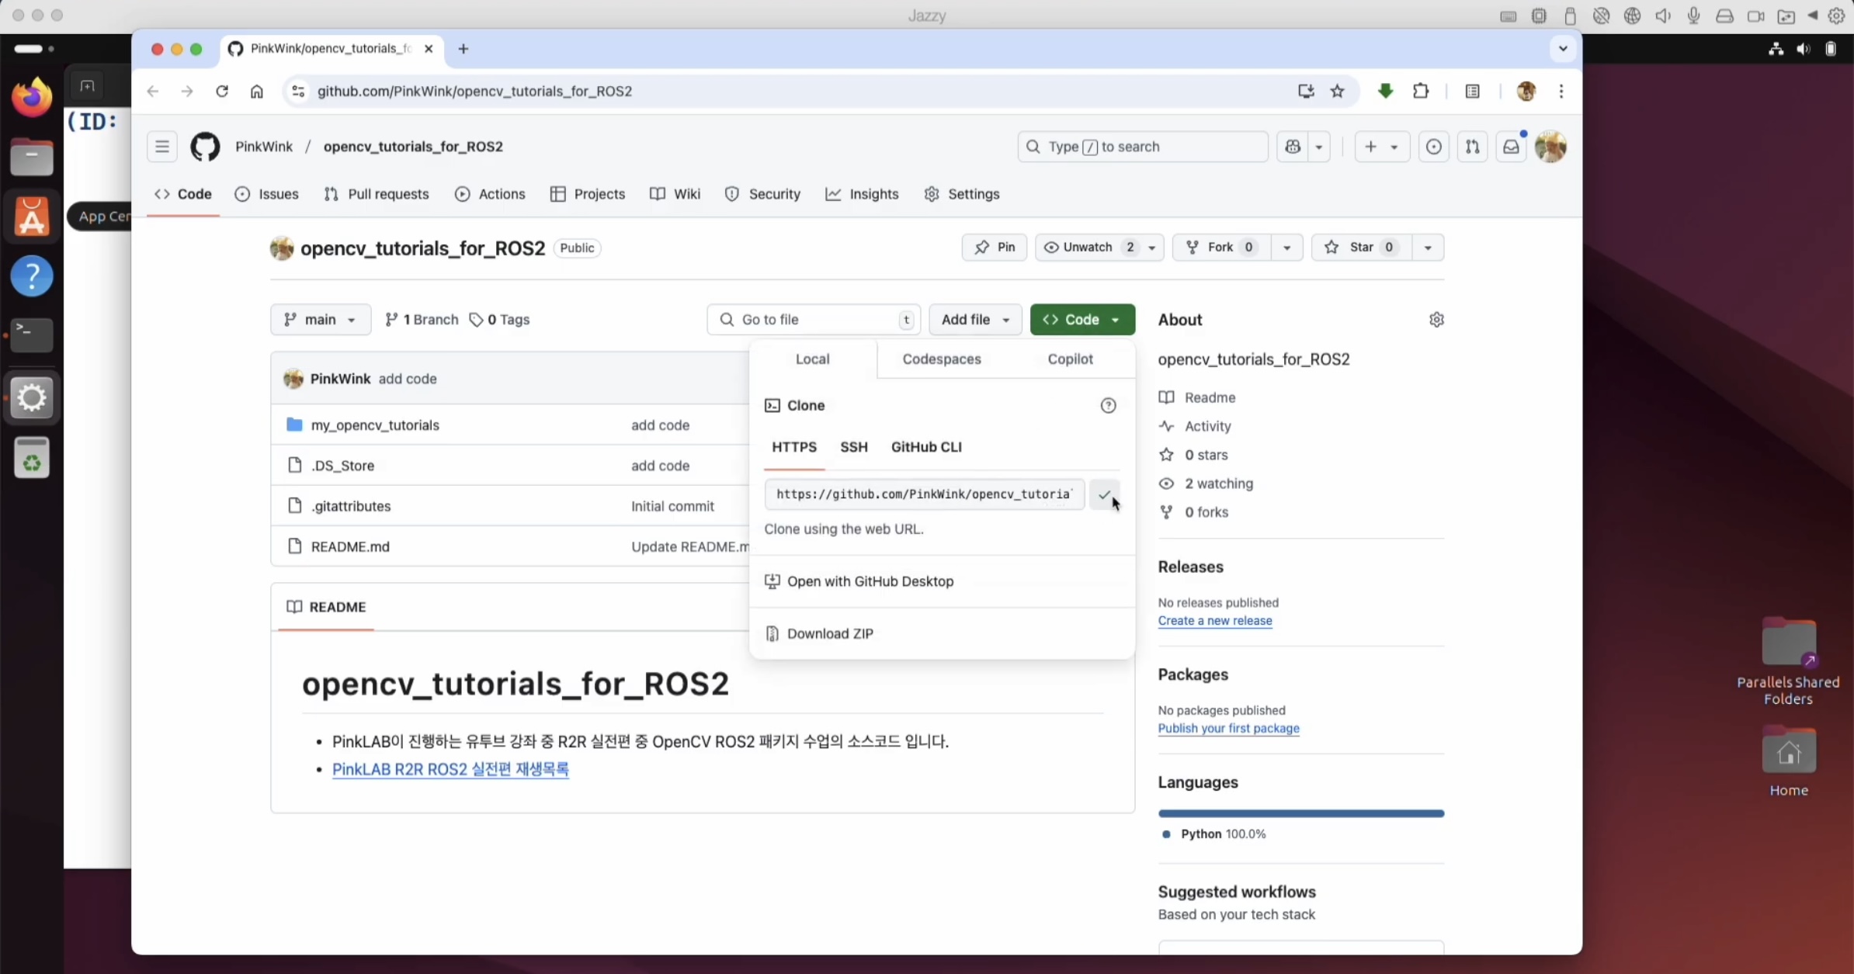This screenshot has width=1854, height=974.
Task: Open the PinkLAB R2R ROS2 playlist link
Action: pyautogui.click(x=450, y=769)
